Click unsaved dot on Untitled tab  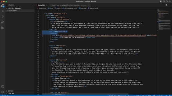tap(89, 5)
